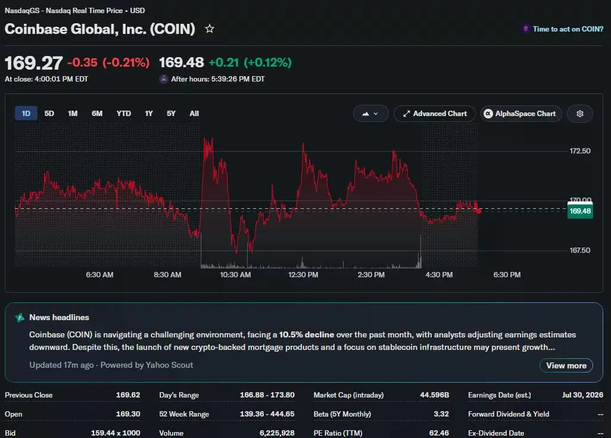Click the Bid value 159.44 x 1000
This screenshot has width=611, height=438.
[x=116, y=433]
